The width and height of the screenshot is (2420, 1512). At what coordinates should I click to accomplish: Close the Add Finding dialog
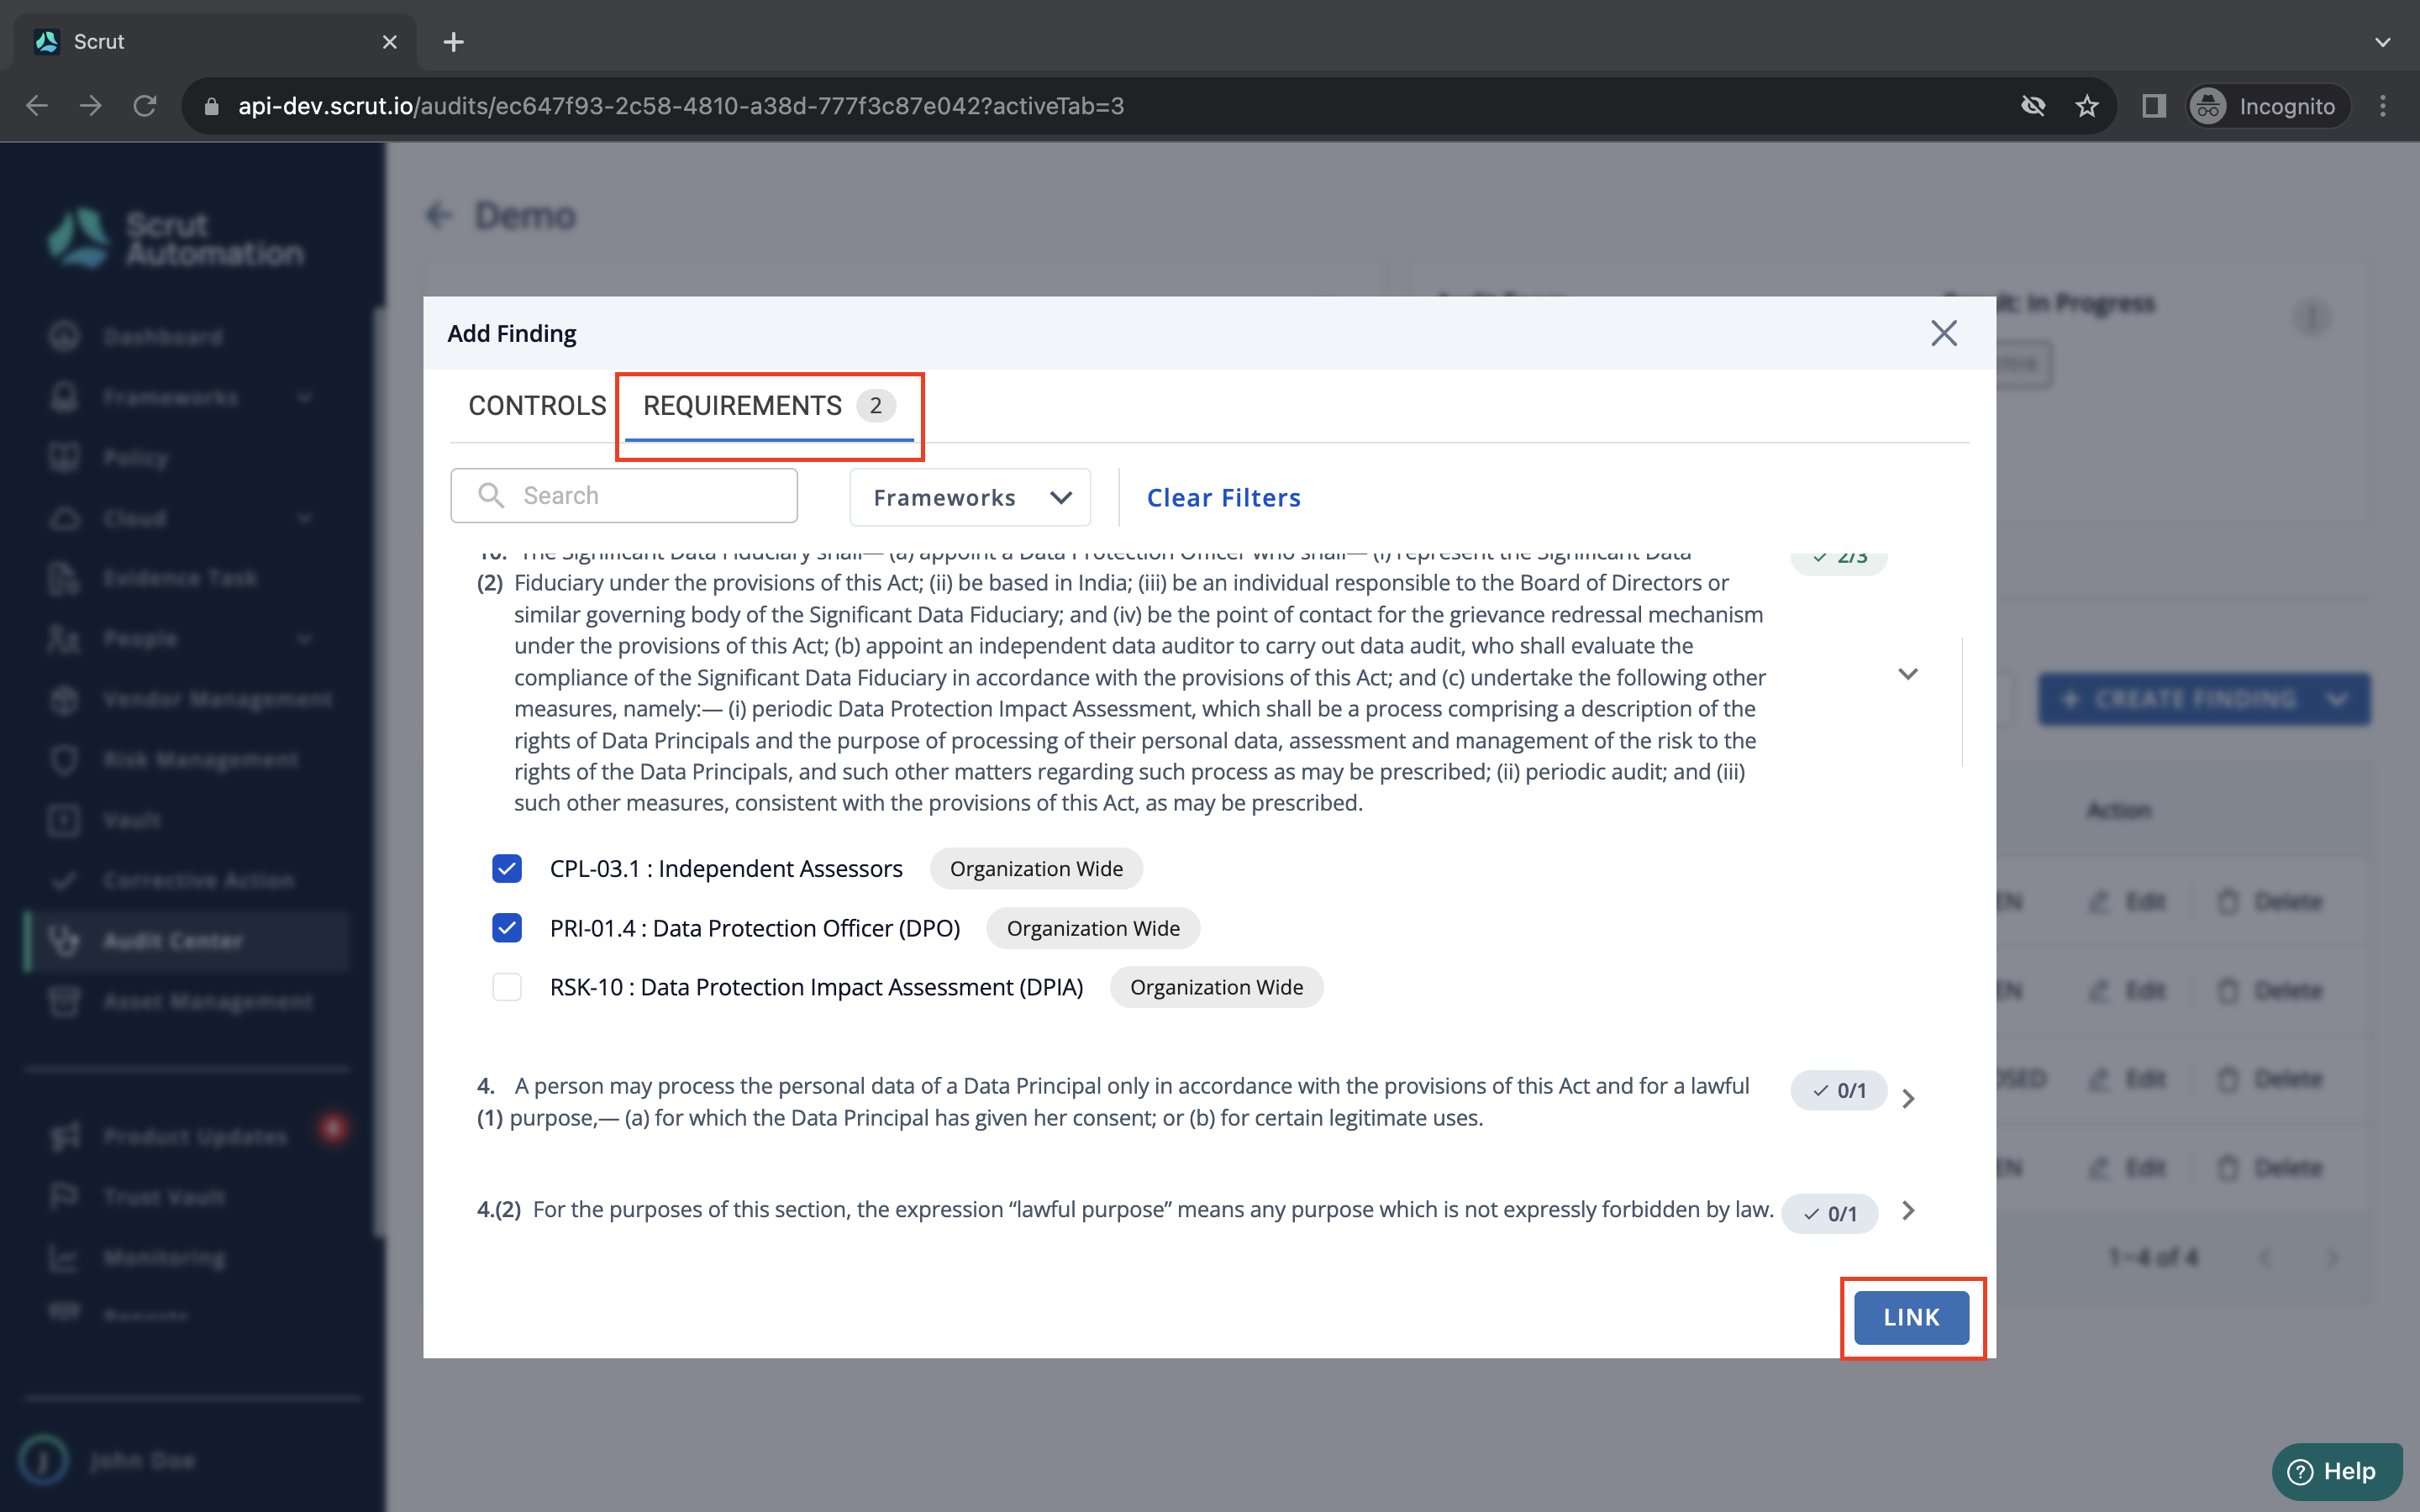pos(1943,333)
